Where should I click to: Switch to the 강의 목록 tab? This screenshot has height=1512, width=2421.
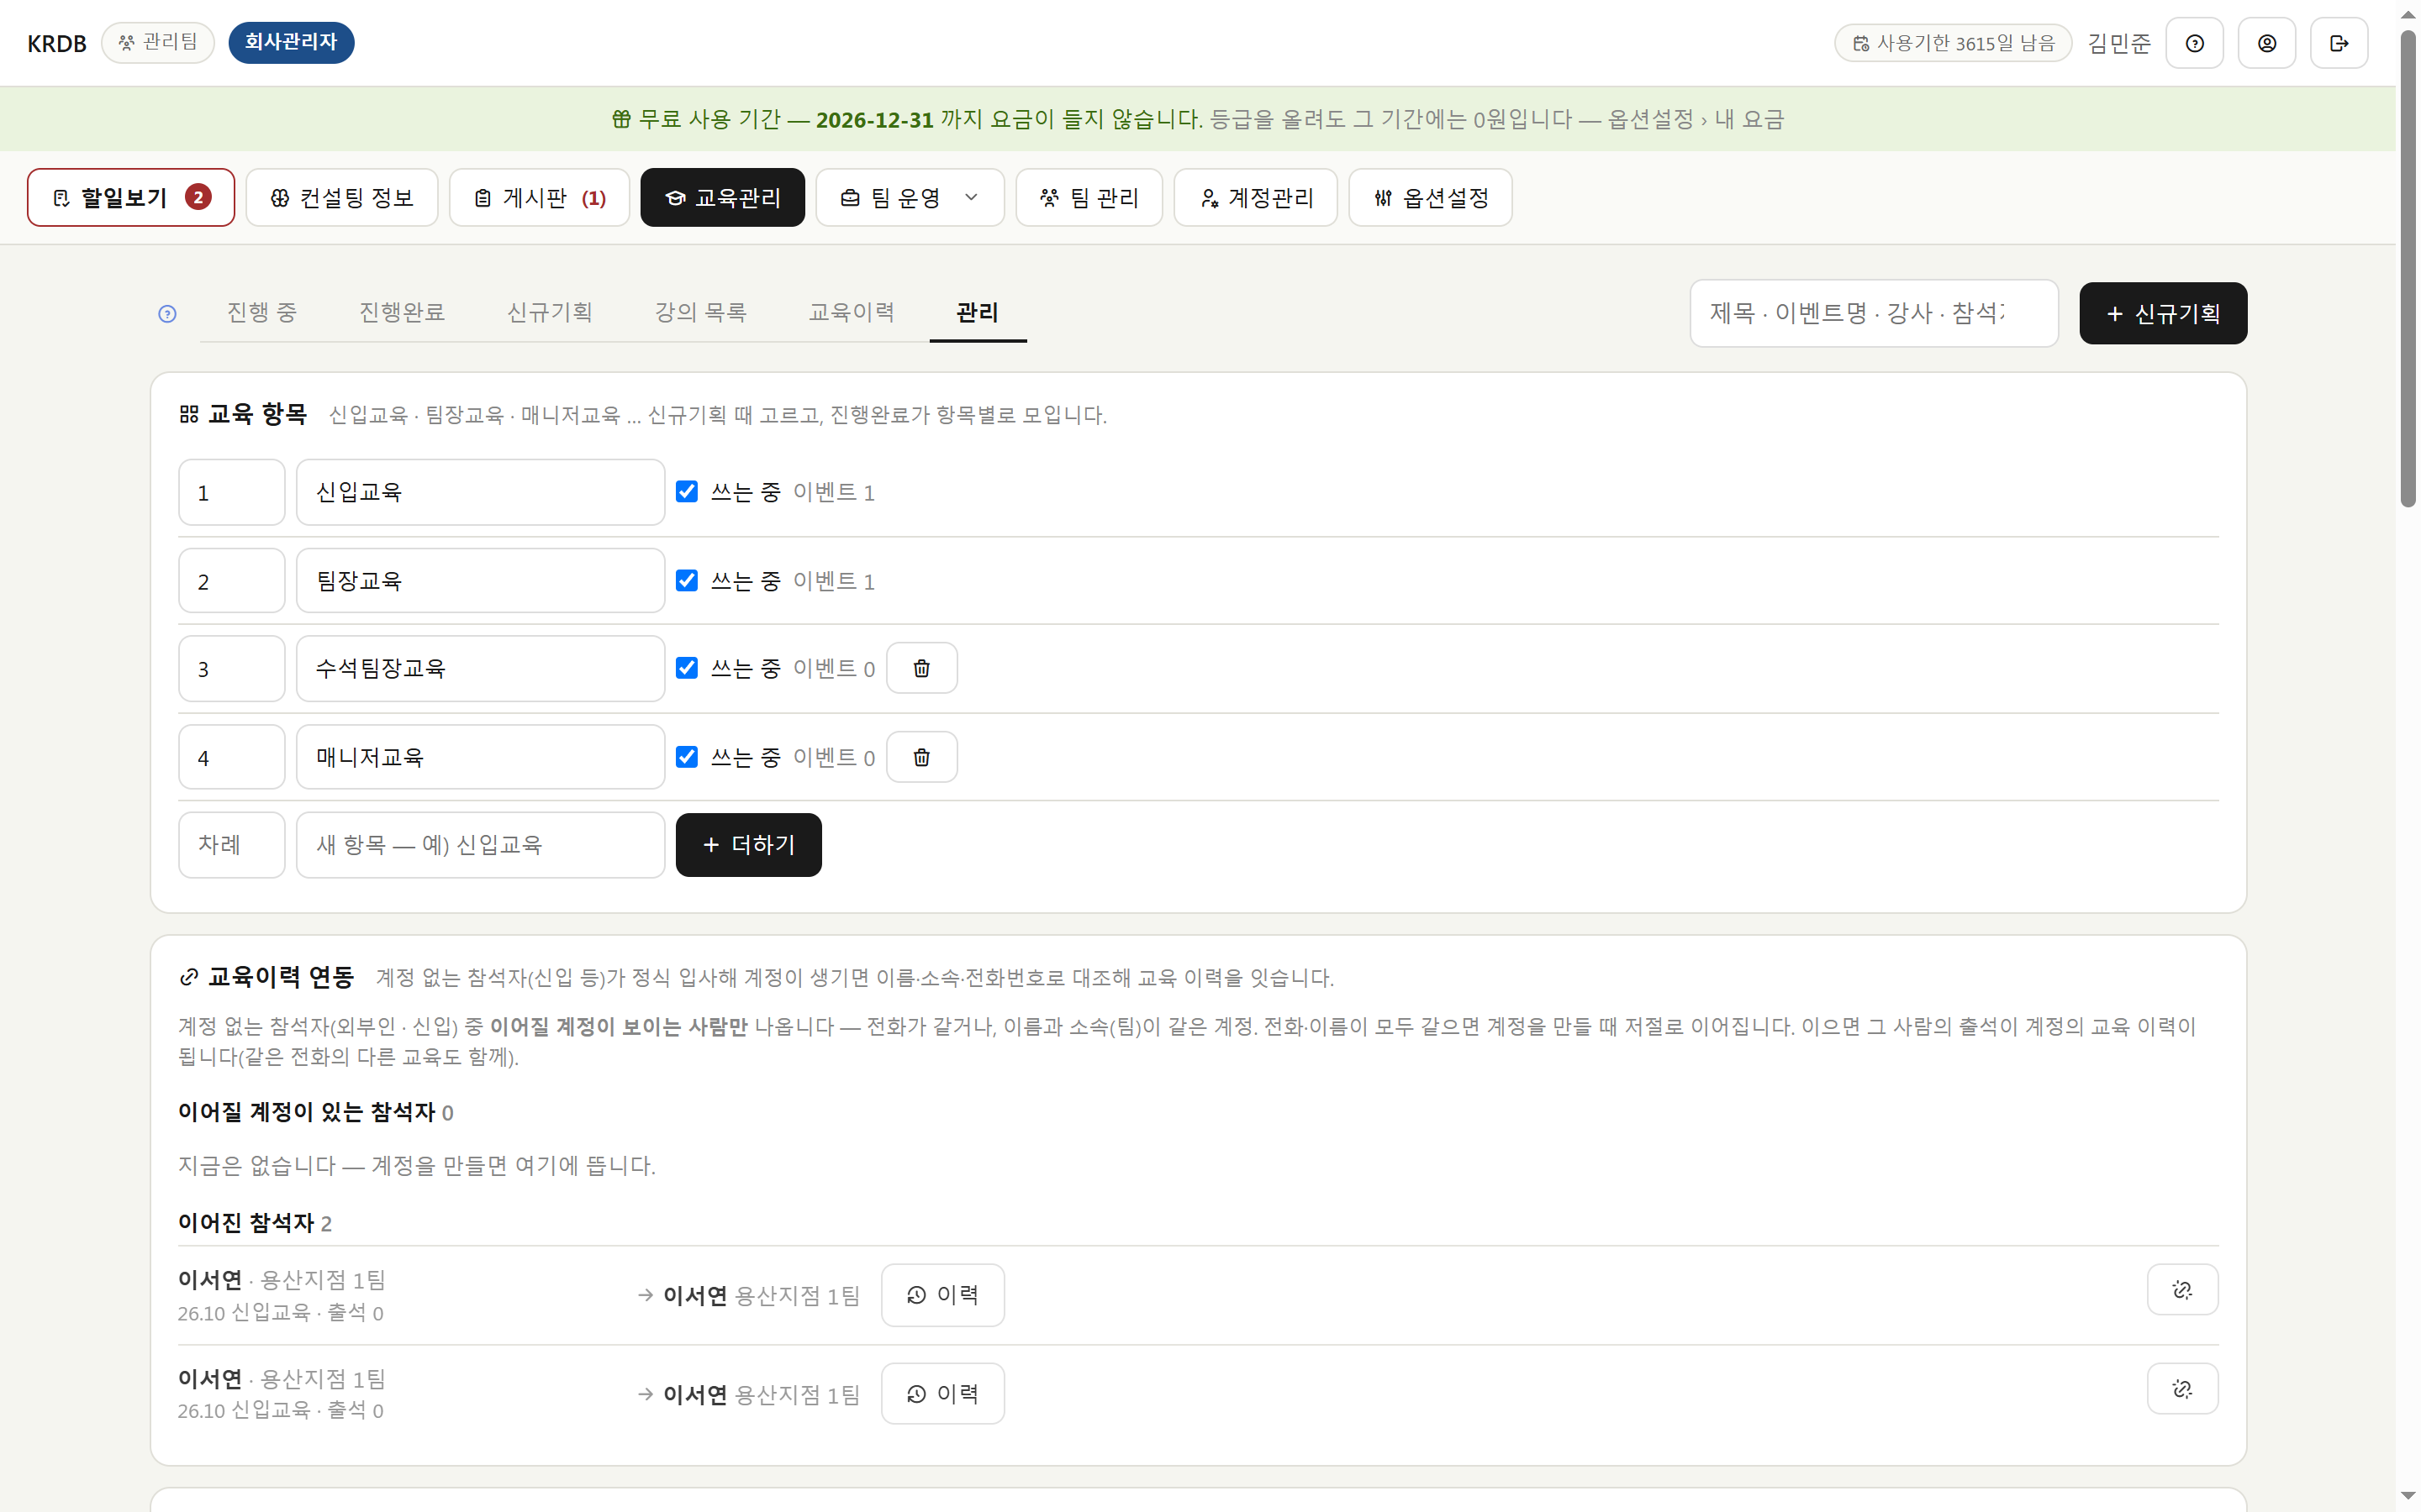(x=700, y=312)
